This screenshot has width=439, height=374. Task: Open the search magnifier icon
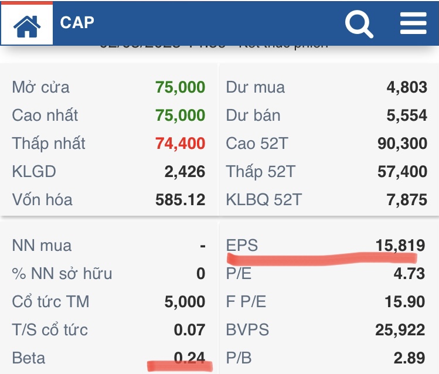click(359, 24)
